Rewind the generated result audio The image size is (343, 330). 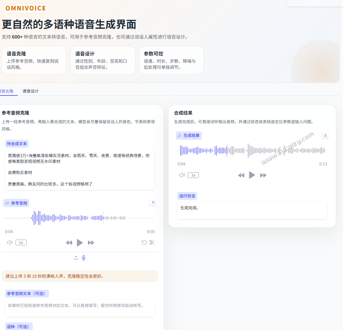tap(241, 175)
